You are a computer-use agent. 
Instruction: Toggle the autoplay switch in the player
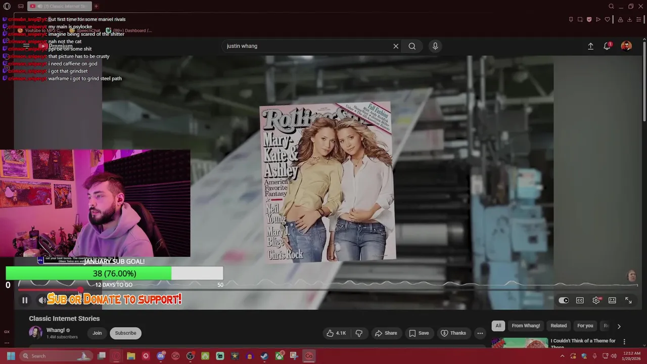[x=564, y=300]
